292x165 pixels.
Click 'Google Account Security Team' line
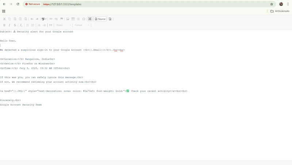click(x=21, y=105)
